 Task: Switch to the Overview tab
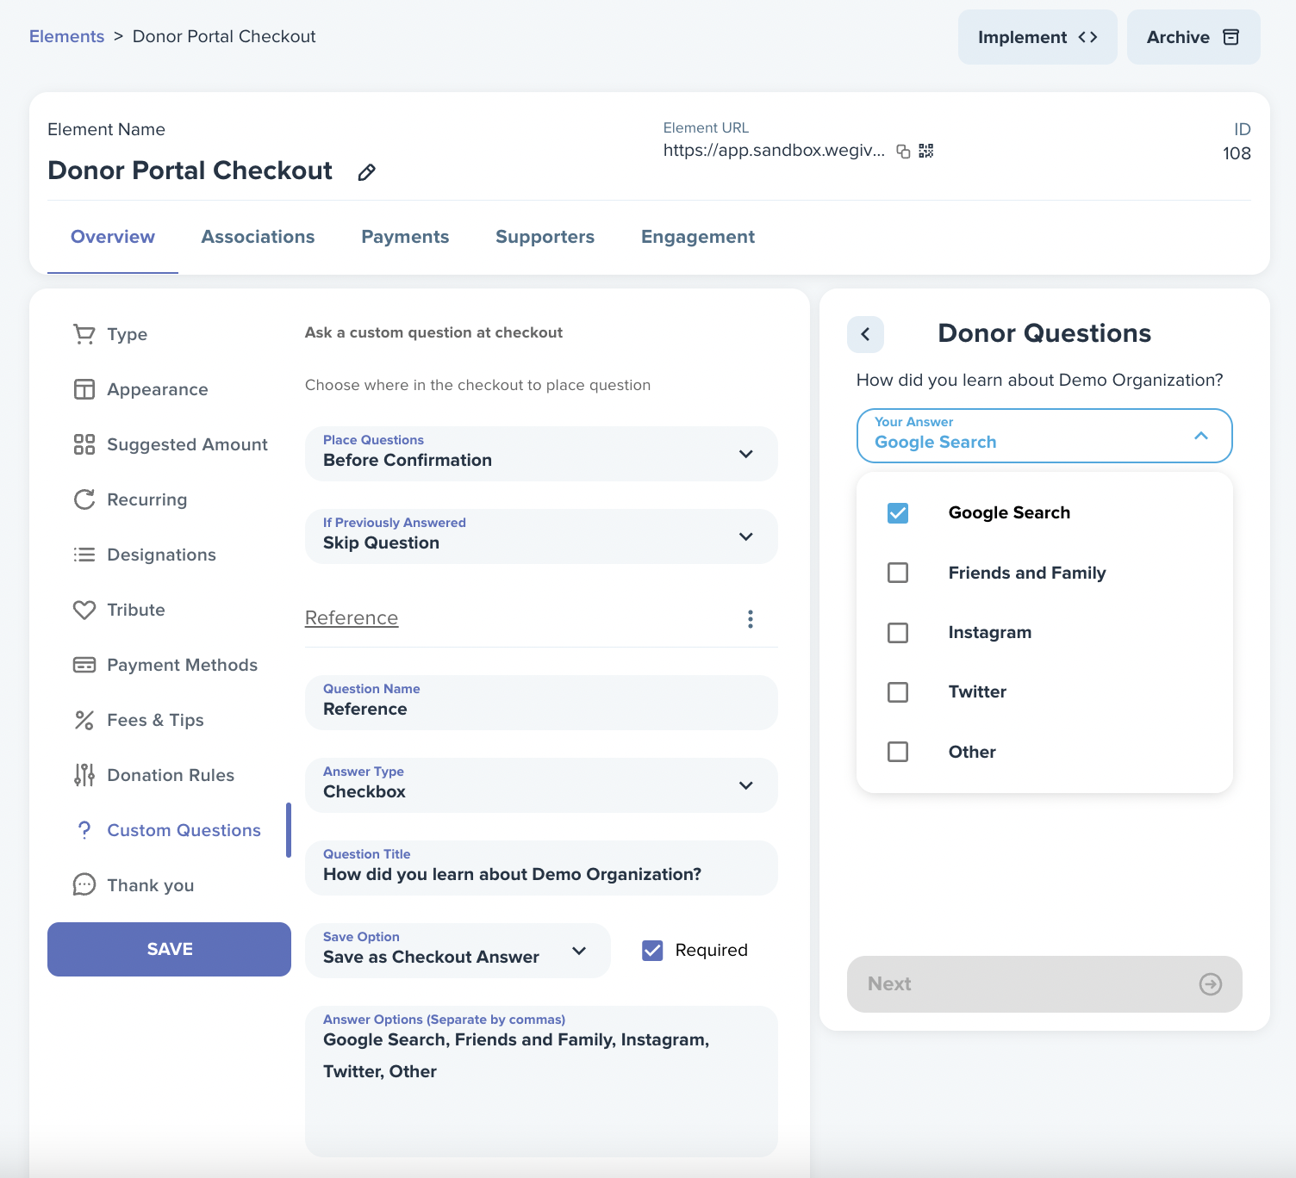tap(113, 237)
